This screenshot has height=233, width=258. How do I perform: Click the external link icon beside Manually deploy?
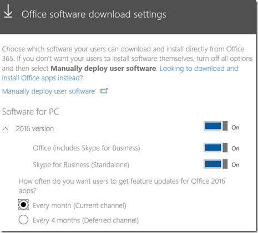coord(104,91)
